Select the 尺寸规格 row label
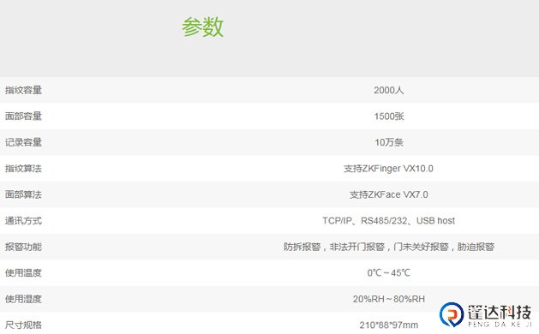This screenshot has height=334, width=539. [23, 325]
